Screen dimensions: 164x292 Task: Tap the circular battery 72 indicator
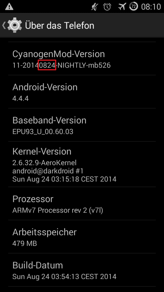134,7
